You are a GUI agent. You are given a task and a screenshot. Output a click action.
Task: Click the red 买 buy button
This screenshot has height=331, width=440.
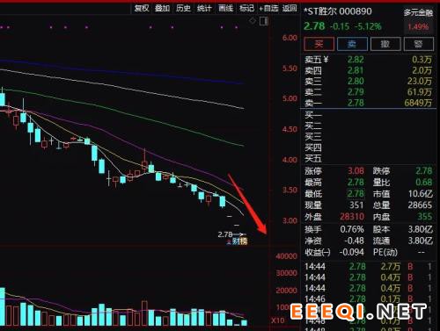point(319,44)
